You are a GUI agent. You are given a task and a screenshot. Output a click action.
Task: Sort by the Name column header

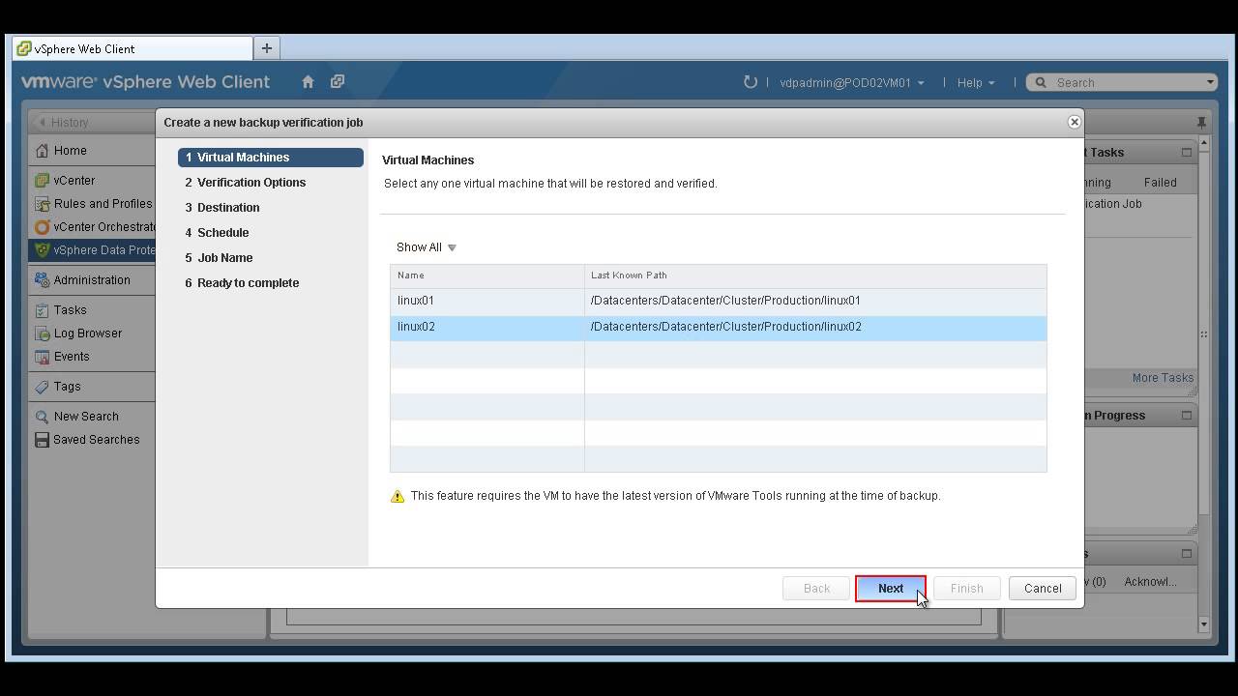pyautogui.click(x=487, y=275)
